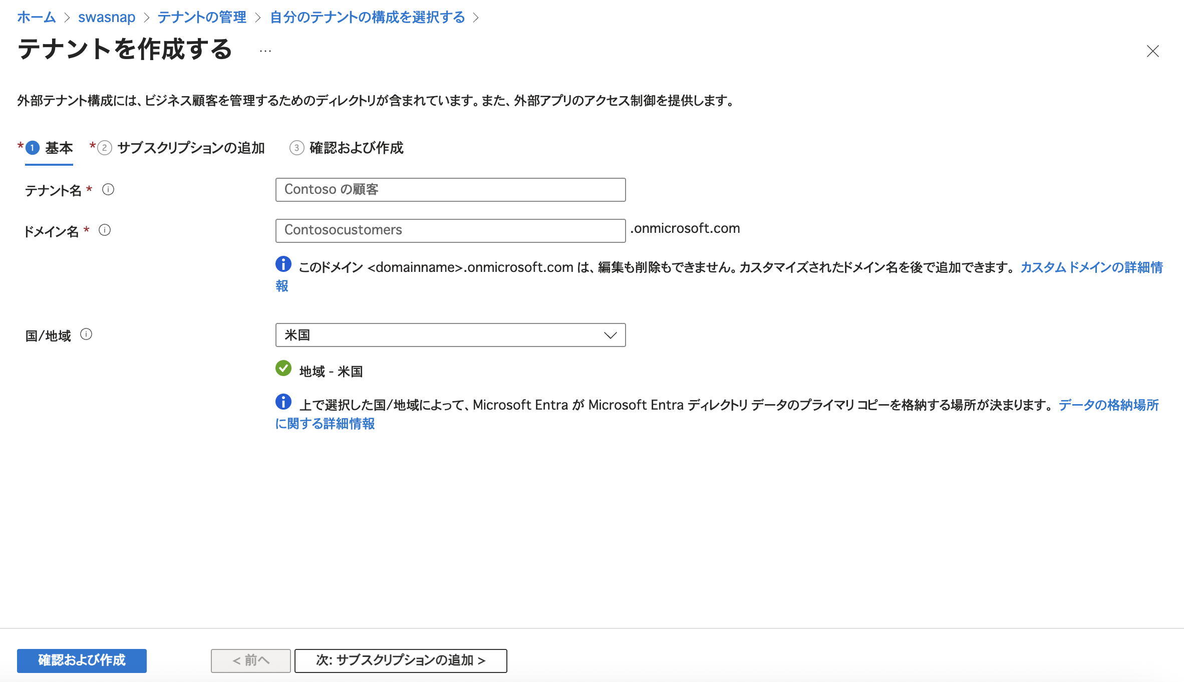Click the テナント名 input field
Viewport: 1184px width, 682px height.
pyautogui.click(x=450, y=190)
